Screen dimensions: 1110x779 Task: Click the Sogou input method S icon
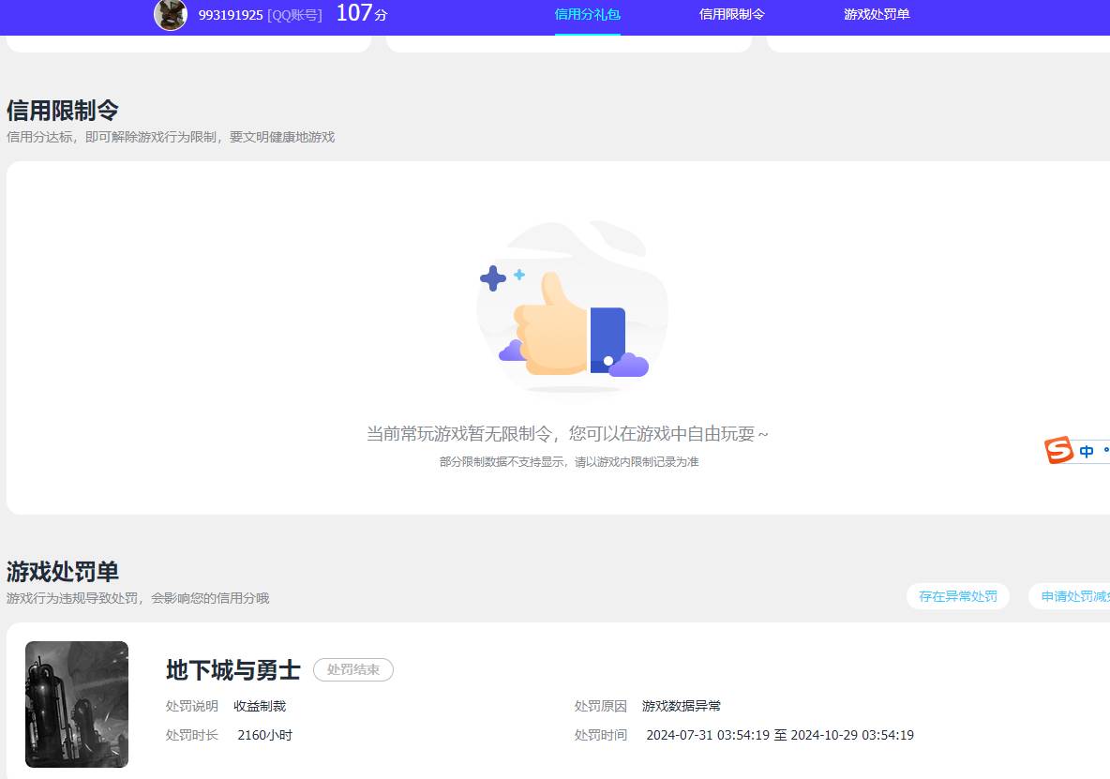pos(1058,451)
